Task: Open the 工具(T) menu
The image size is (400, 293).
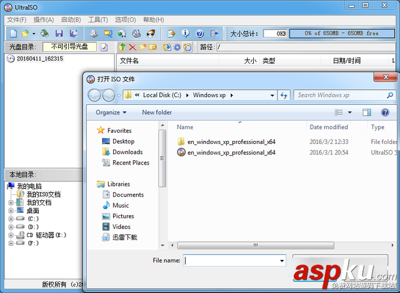Action: [98, 20]
